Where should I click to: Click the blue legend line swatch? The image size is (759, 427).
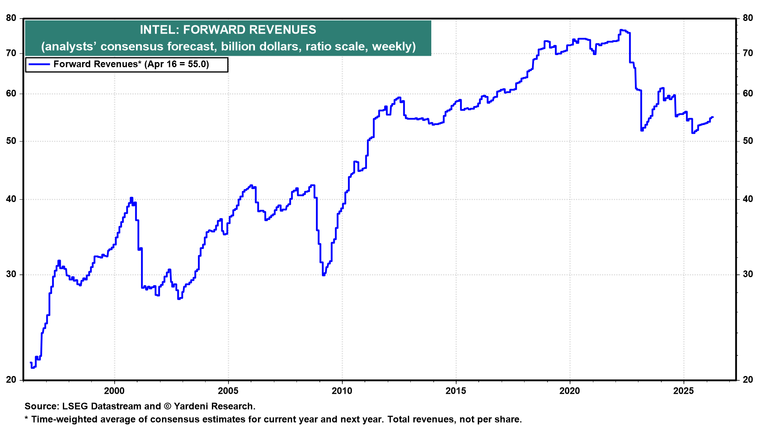(39, 64)
